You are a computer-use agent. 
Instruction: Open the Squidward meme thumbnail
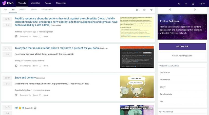(137, 110)
